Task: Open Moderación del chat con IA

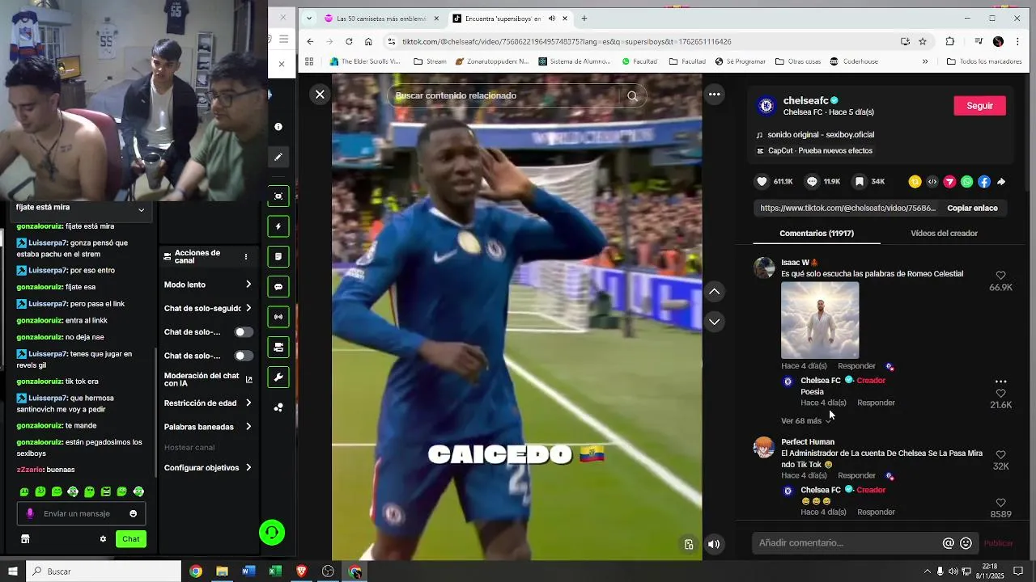Action: coord(208,379)
